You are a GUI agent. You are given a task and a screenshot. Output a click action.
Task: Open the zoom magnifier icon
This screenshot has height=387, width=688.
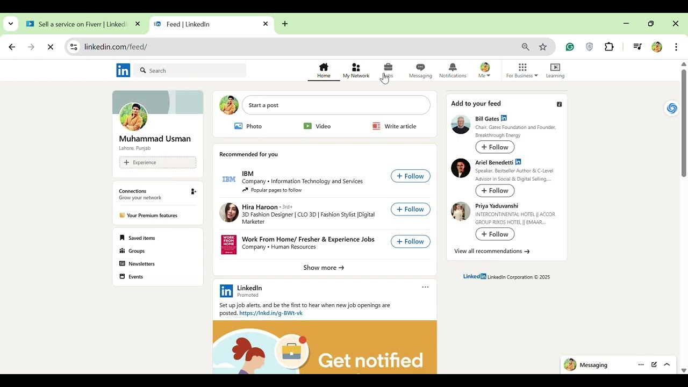click(x=526, y=47)
